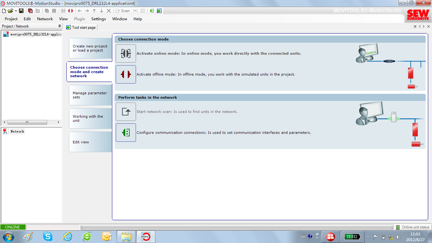Switch to the Tool start page tab
Screen dimensions: 432x243
[81, 28]
